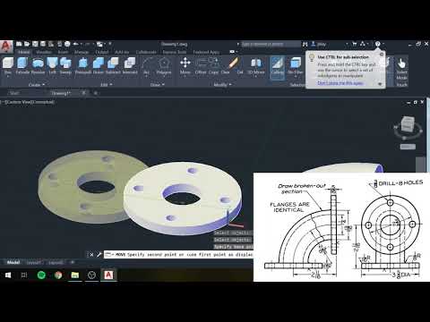This screenshot has width=430, height=322.
Task: Click the Undo arrow icon
Action: [76, 44]
